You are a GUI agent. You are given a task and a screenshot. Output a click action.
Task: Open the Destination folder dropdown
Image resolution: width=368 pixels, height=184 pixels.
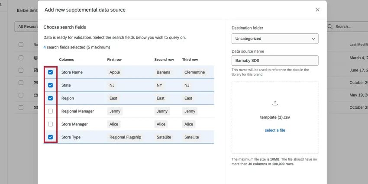[274, 39]
